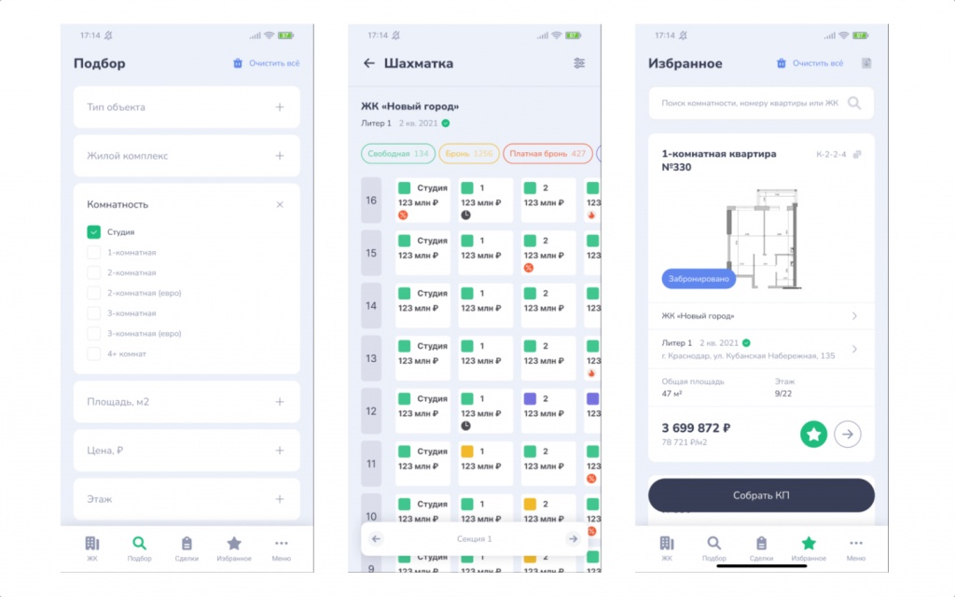
Task: Switch to Сделки tab in left screen
Action: click(x=187, y=548)
